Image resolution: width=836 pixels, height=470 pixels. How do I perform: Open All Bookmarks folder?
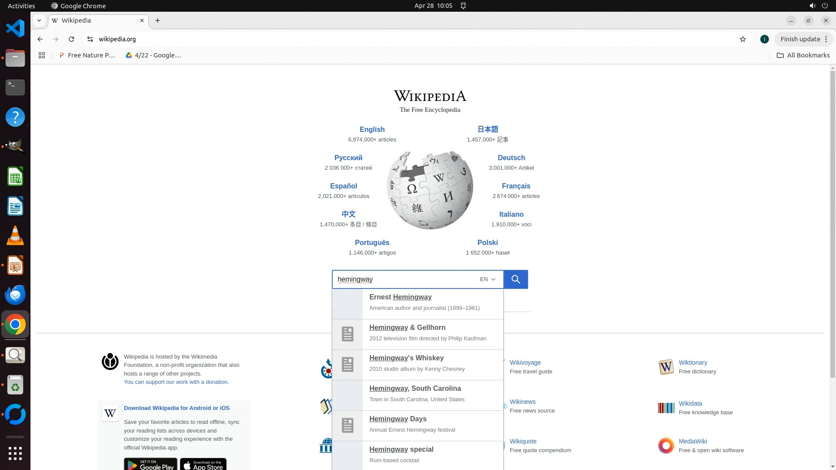[803, 55]
